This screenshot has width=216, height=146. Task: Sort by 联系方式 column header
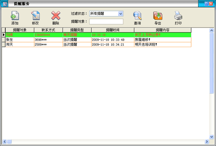pos(48,30)
